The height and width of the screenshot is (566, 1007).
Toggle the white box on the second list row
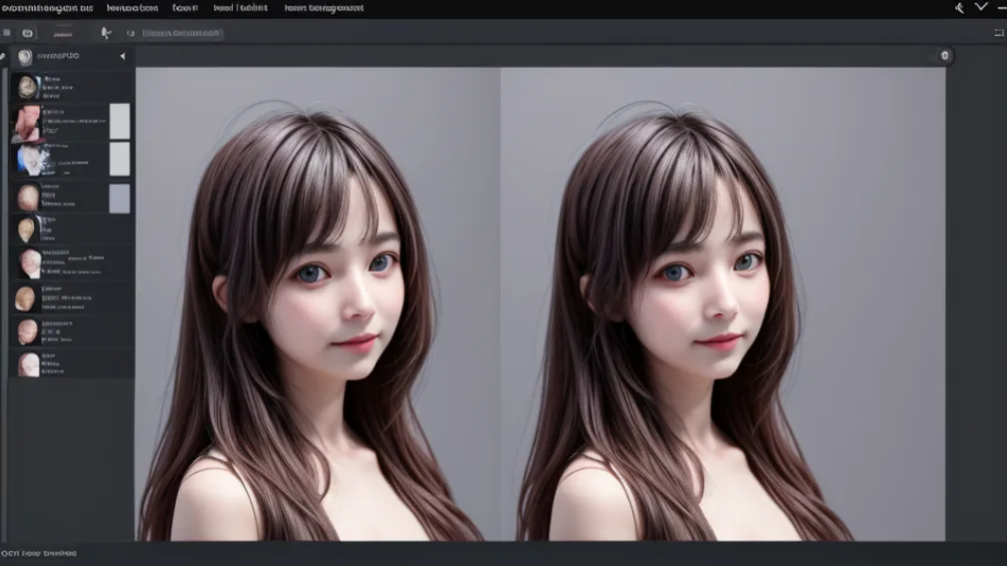tap(119, 122)
